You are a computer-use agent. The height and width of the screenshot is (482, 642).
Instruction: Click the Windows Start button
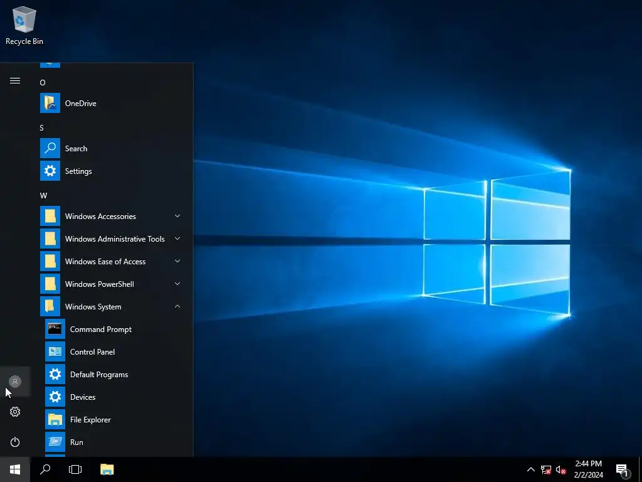(15, 469)
